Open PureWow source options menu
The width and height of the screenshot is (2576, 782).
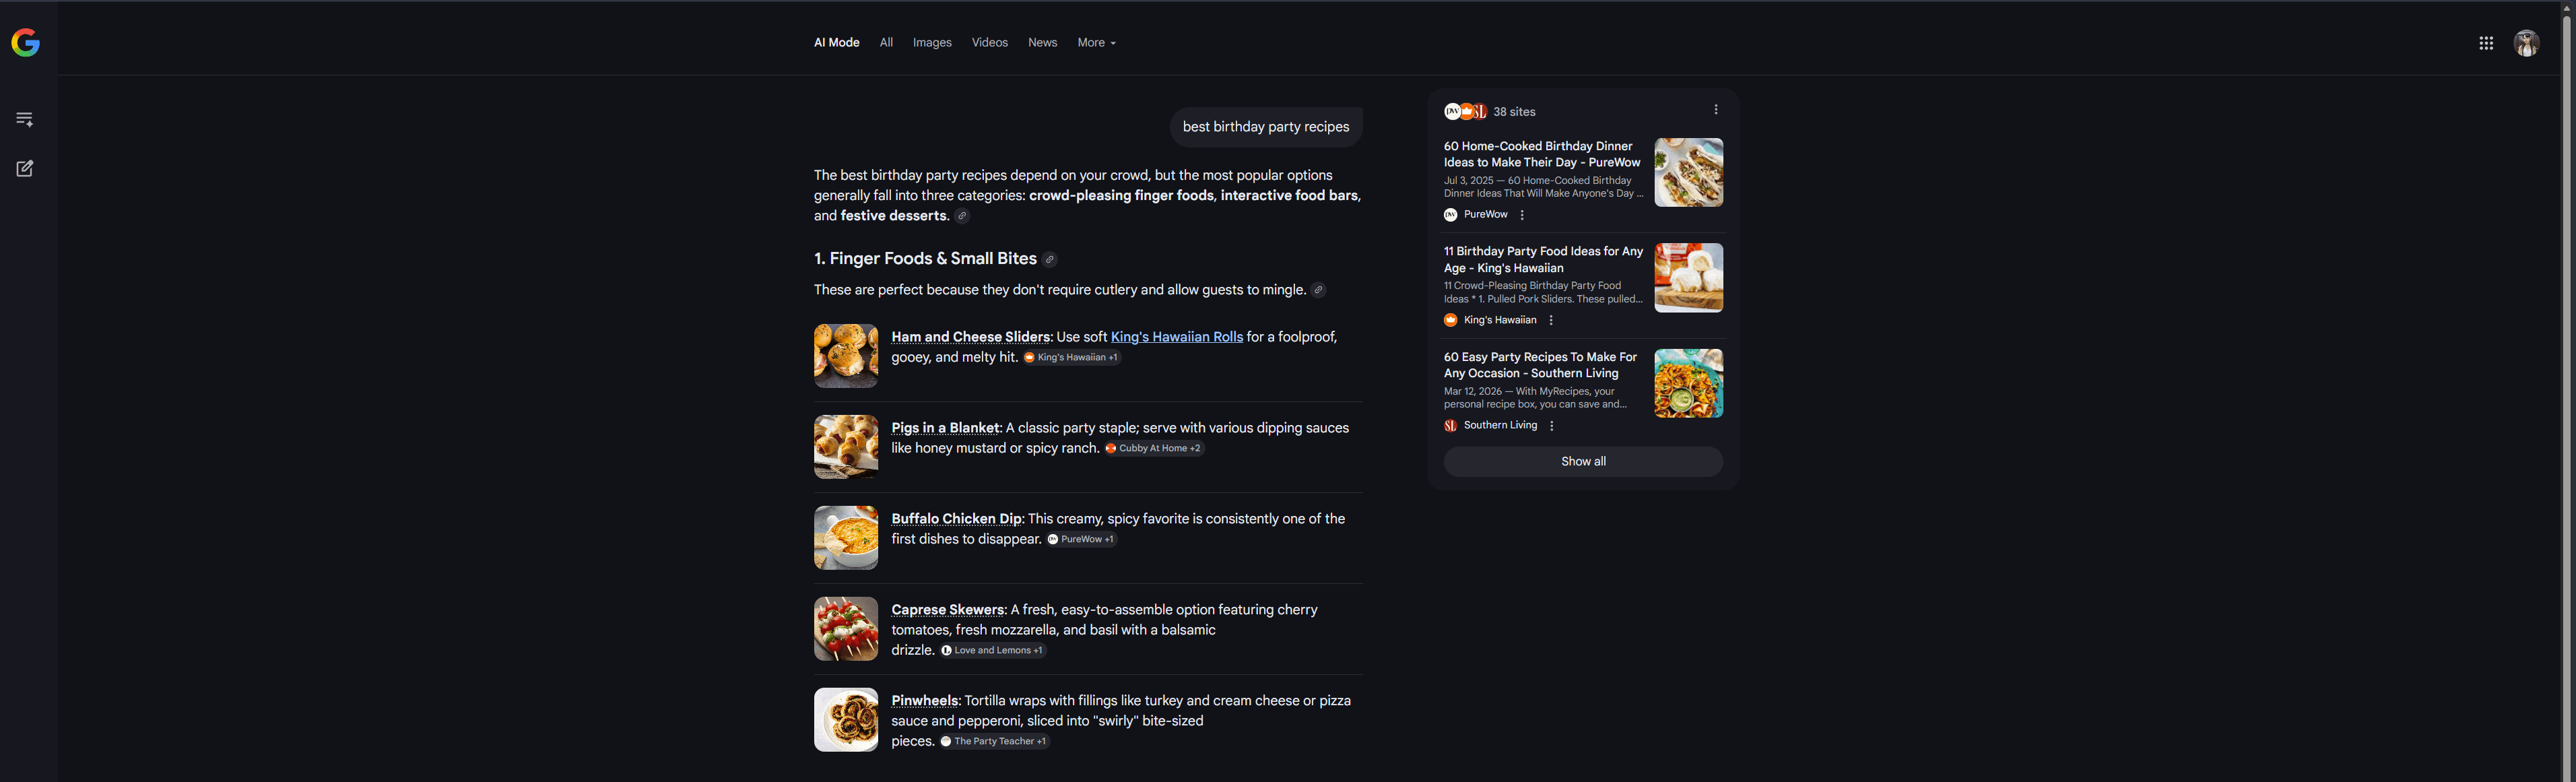[x=1522, y=215]
